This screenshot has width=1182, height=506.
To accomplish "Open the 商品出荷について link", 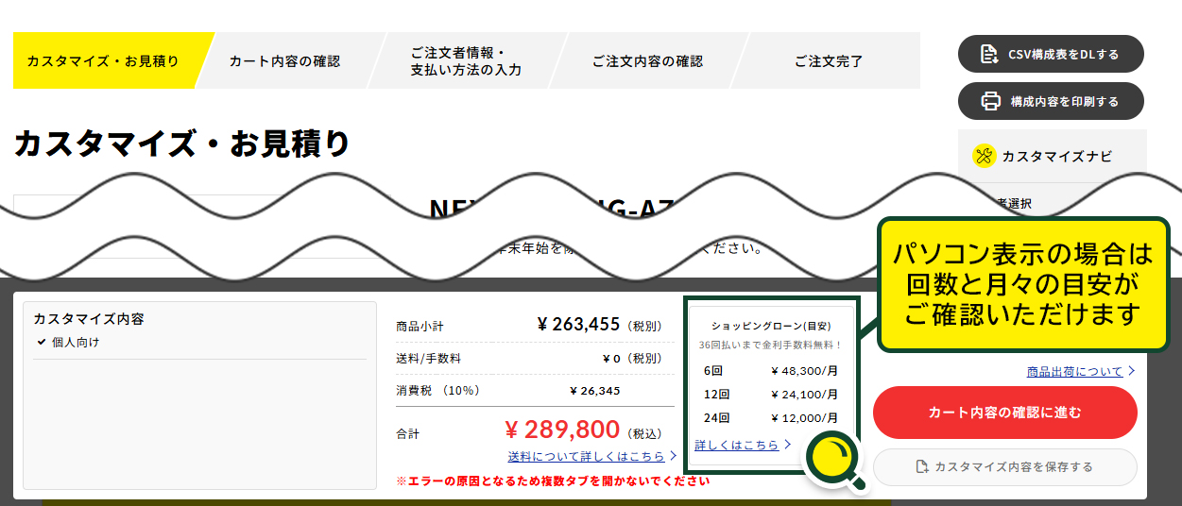I will click(1075, 371).
